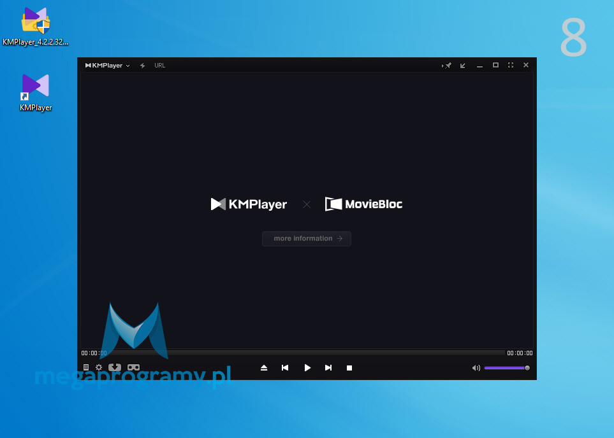
Task: Click the more information link
Action: point(307,239)
